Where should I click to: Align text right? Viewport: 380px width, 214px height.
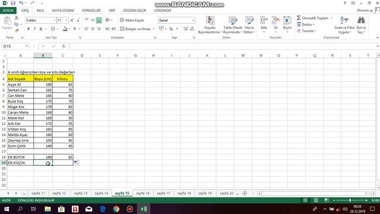(x=99, y=29)
